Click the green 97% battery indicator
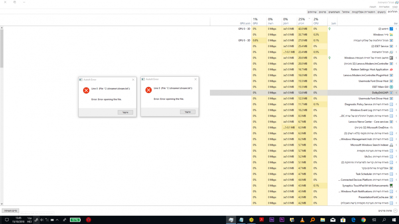Image resolution: width=399 pixels, height=224 pixels. (75, 220)
